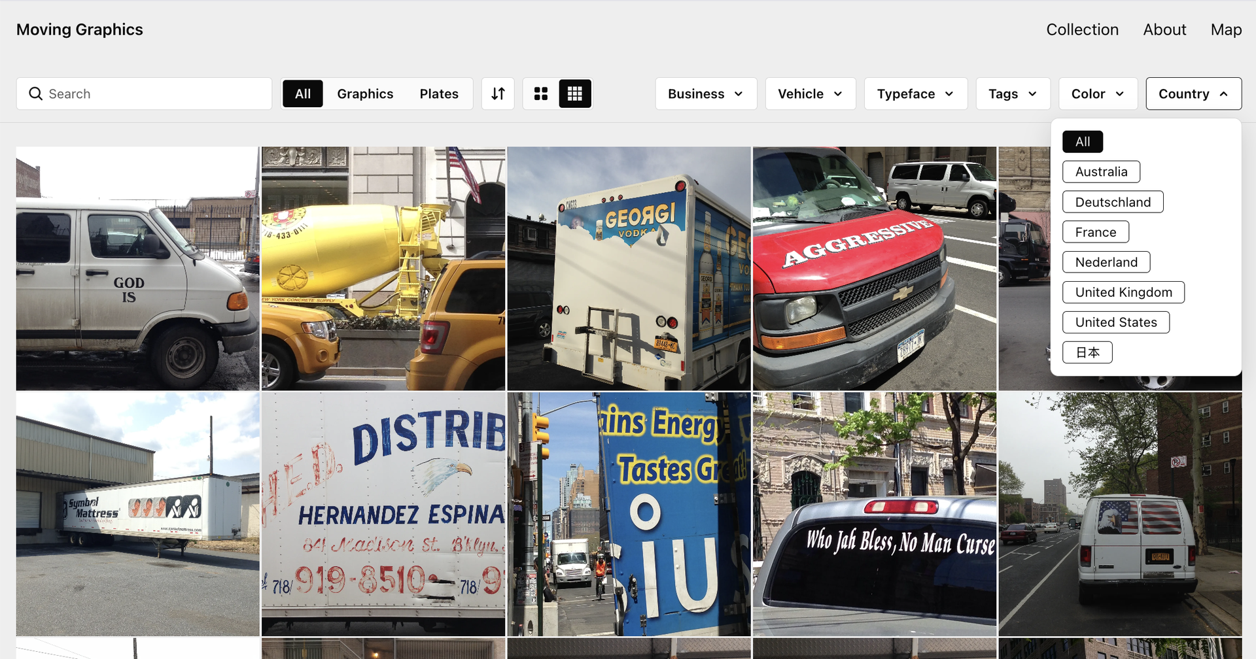Filter by Nederland
The height and width of the screenshot is (659, 1256).
click(1106, 262)
